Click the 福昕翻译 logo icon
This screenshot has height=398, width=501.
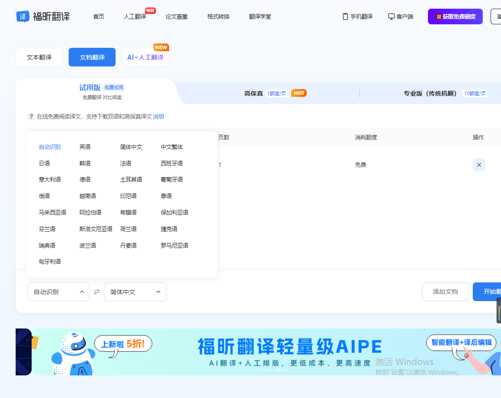point(23,16)
